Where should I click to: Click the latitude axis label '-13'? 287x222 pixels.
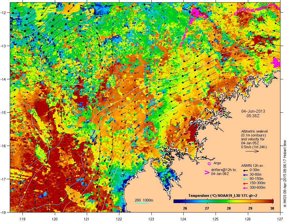(3, 46)
